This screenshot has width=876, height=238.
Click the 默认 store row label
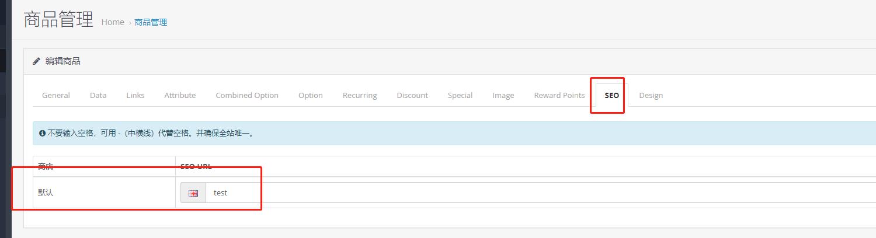[46, 192]
